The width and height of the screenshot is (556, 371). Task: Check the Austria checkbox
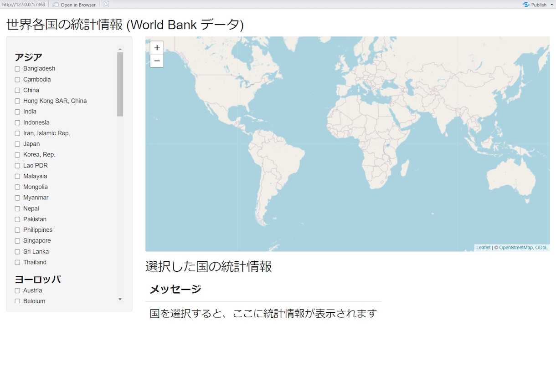click(17, 290)
